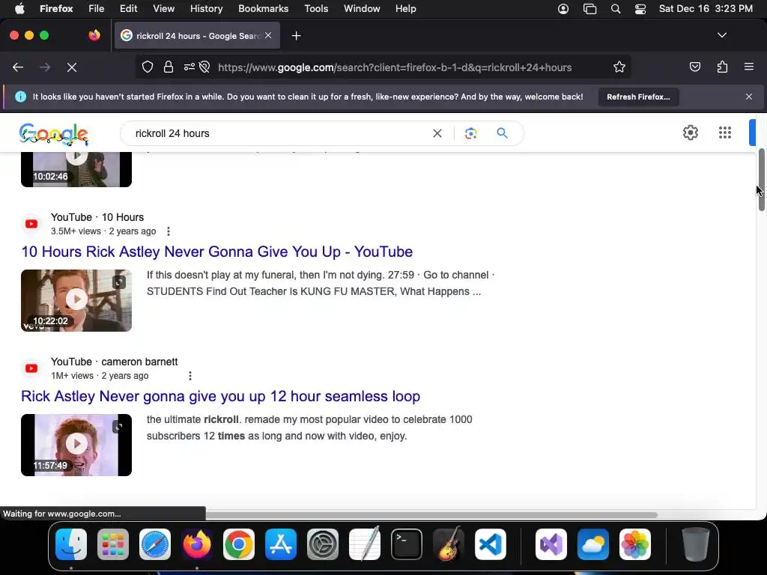Open Photos from the dock
Viewport: 767px width, 575px height.
635,544
